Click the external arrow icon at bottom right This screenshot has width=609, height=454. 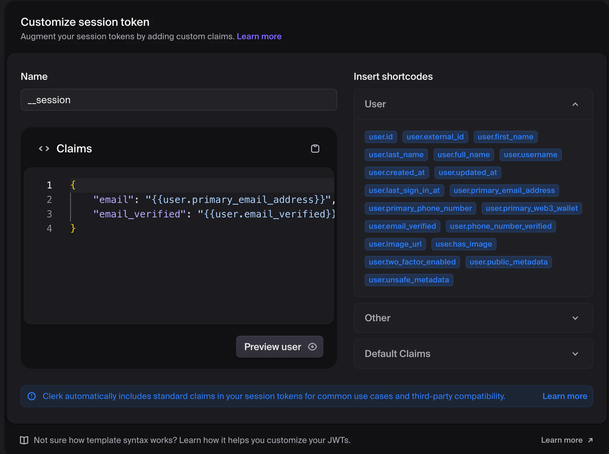590,440
